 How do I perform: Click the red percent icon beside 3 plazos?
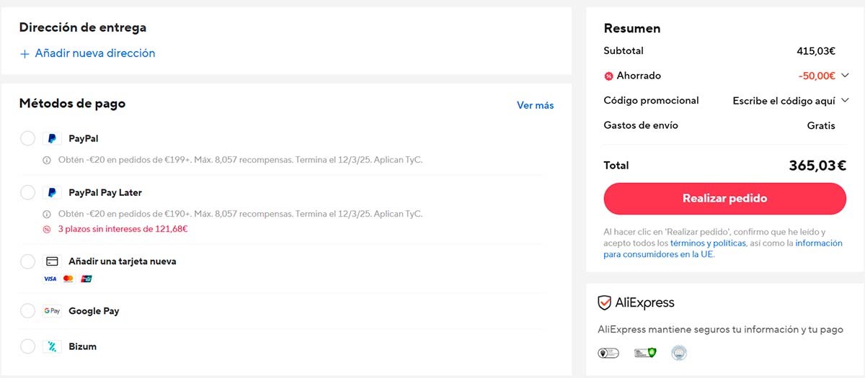[47, 230]
